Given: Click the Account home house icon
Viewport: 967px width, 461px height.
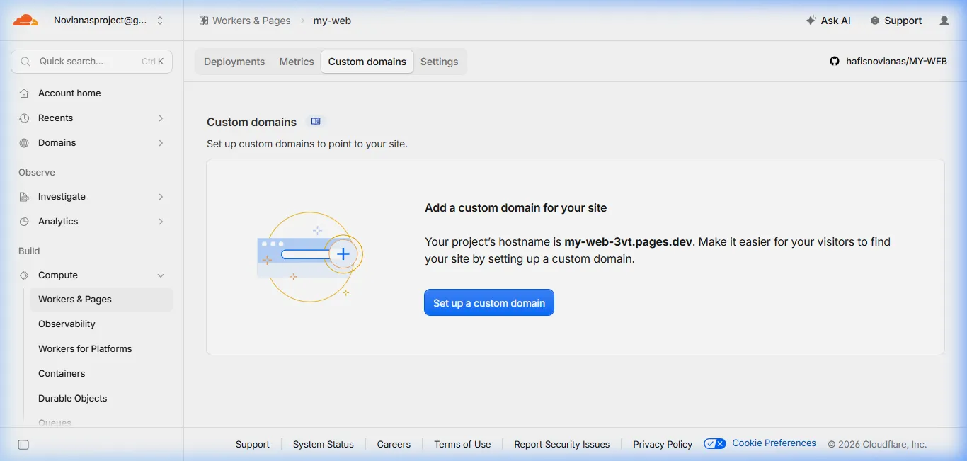Looking at the screenshot, I should click(x=24, y=93).
